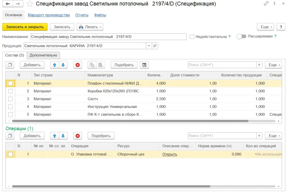Clear the Состав search field
Image resolution: width=288 pixels, height=193 pixels.
[x=259, y=65]
